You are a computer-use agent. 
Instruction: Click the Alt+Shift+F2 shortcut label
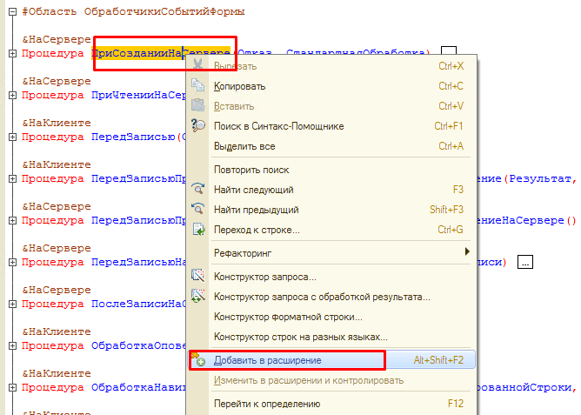tap(438, 360)
